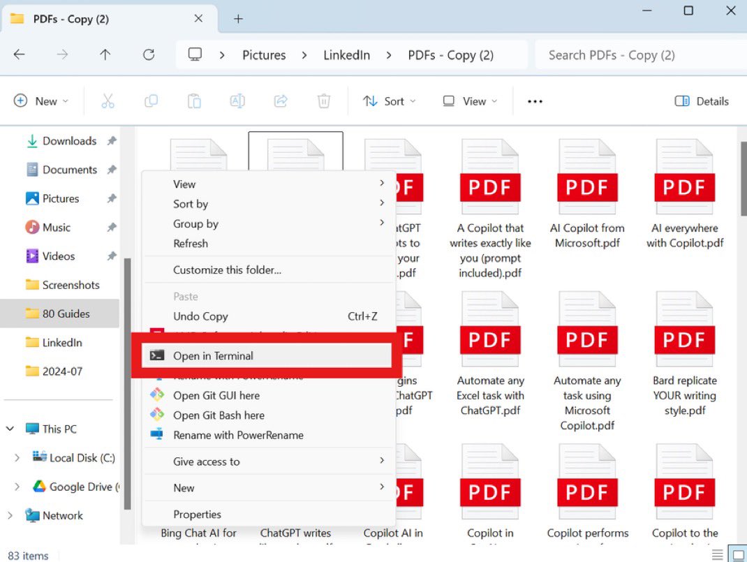Open the See more ellipsis menu
The image size is (747, 562).
(535, 101)
